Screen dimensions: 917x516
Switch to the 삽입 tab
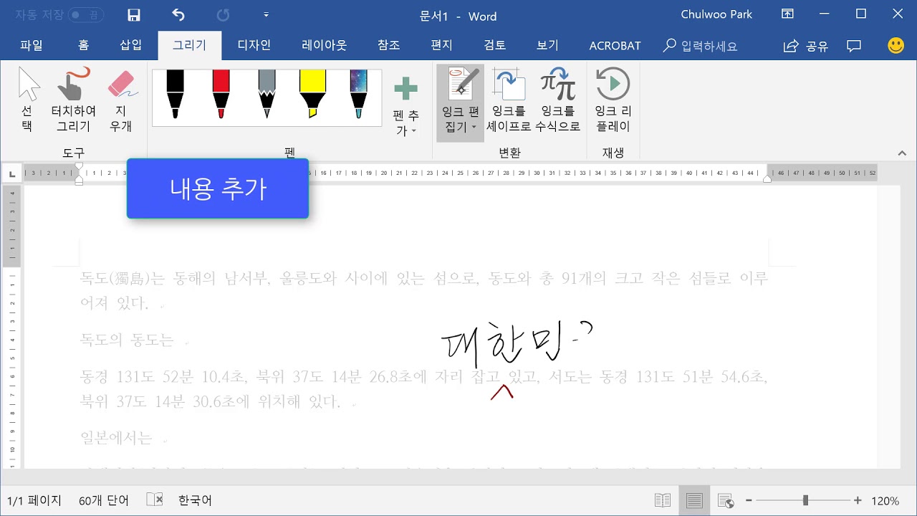(x=130, y=45)
